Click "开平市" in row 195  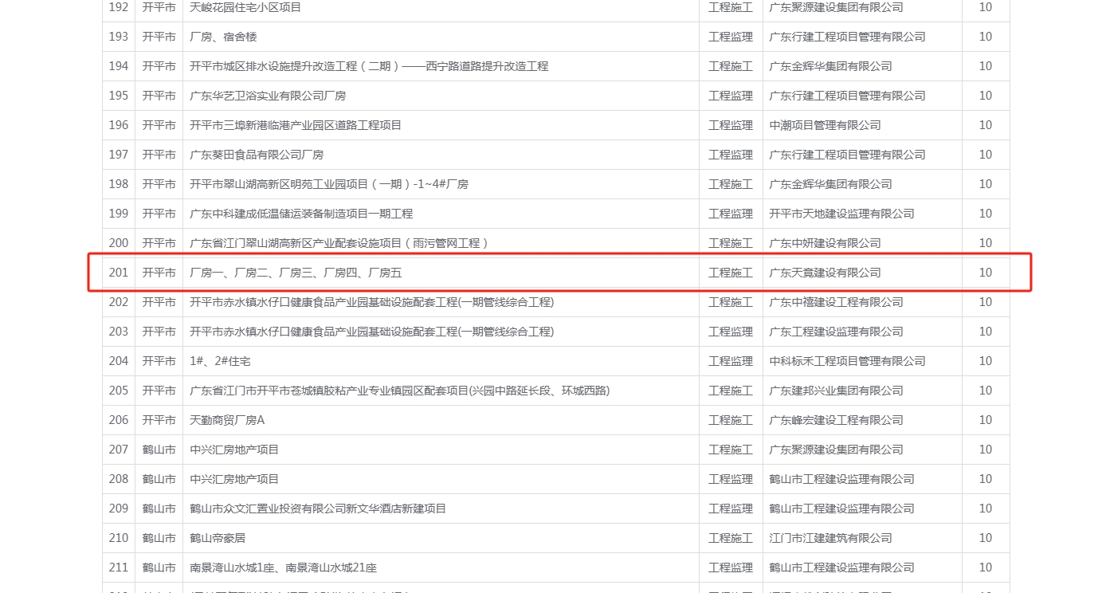tap(159, 96)
